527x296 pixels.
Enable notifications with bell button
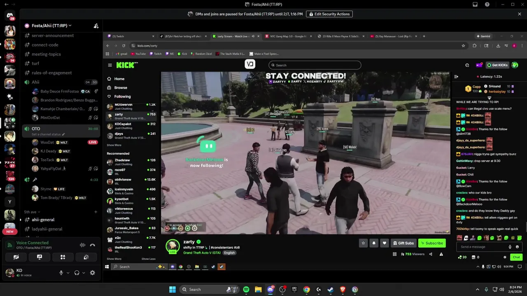click(374, 243)
